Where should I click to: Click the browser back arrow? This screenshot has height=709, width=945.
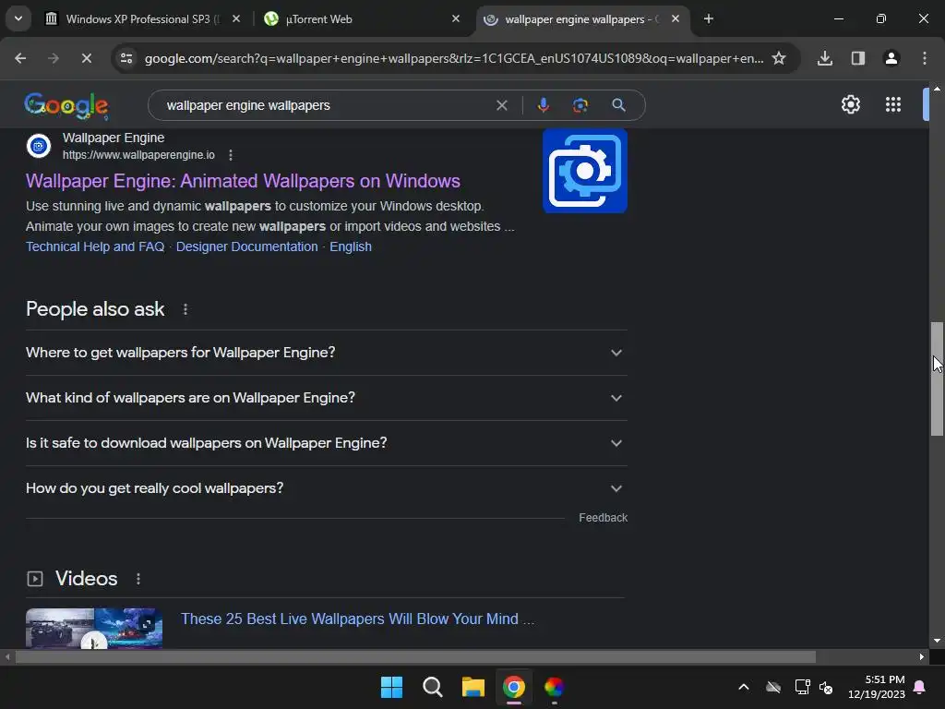pos(20,58)
